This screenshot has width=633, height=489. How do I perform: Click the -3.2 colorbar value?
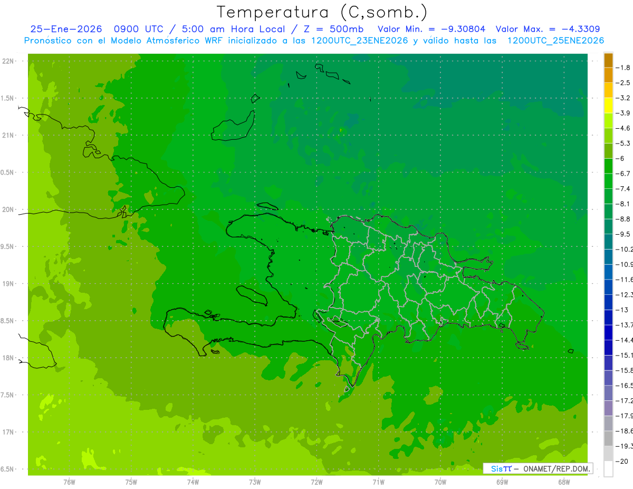pos(624,98)
